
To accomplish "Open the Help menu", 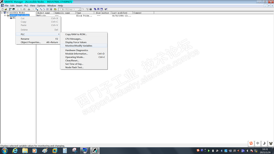I will [61, 5].
